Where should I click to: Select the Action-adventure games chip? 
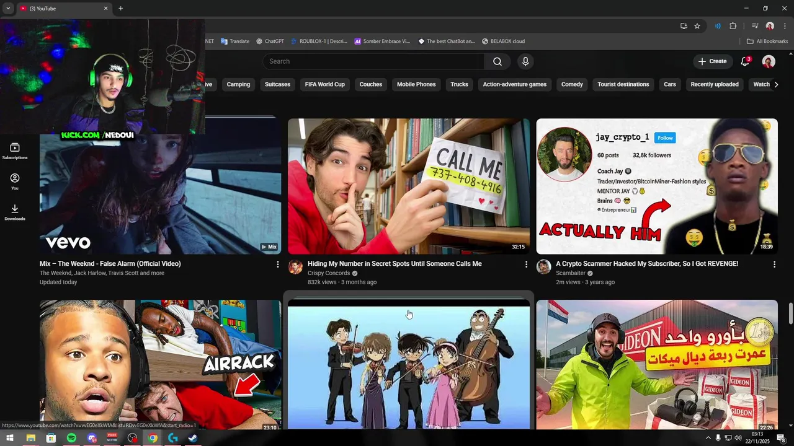click(x=515, y=84)
